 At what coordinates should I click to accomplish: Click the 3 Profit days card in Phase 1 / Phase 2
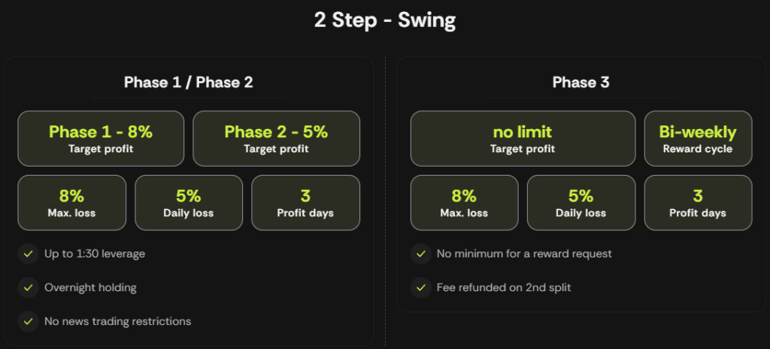click(305, 203)
